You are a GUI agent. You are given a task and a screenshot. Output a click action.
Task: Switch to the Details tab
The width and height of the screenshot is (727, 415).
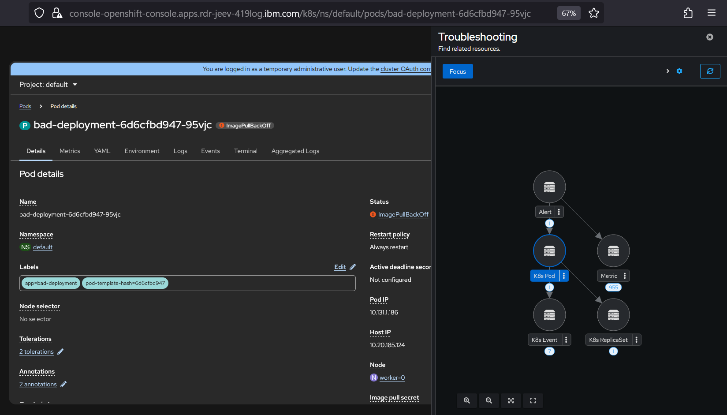[x=36, y=151]
